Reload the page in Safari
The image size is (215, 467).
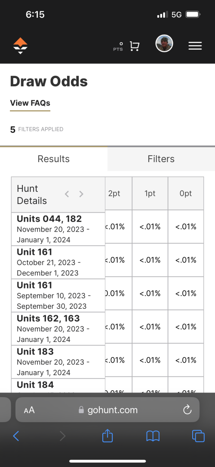(187, 410)
